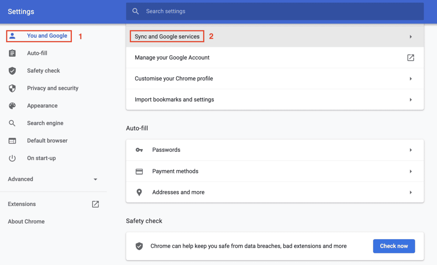Open Import bookmarks and settings

275,100
